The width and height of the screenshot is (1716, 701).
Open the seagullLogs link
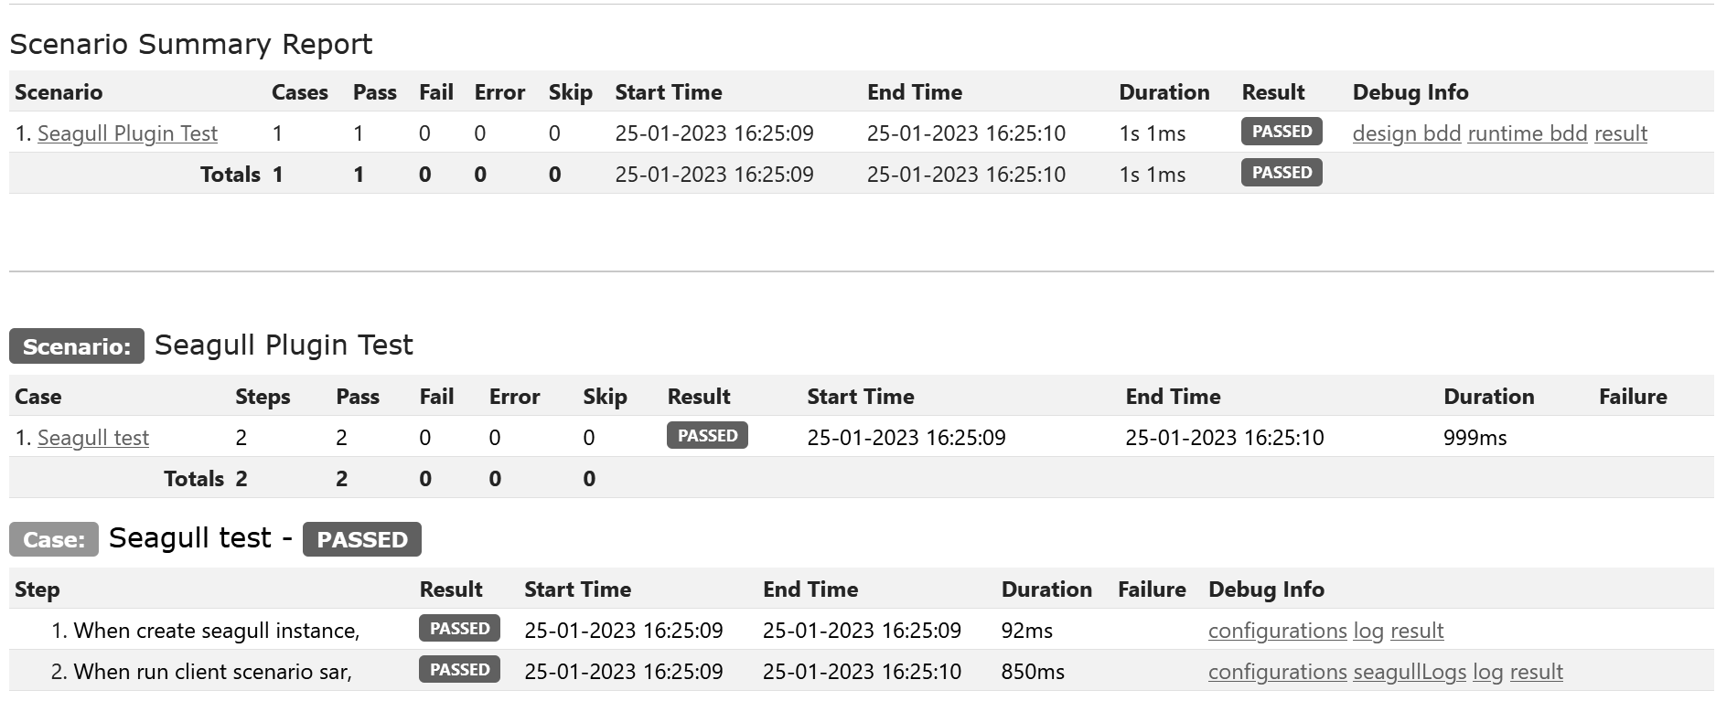[1410, 672]
